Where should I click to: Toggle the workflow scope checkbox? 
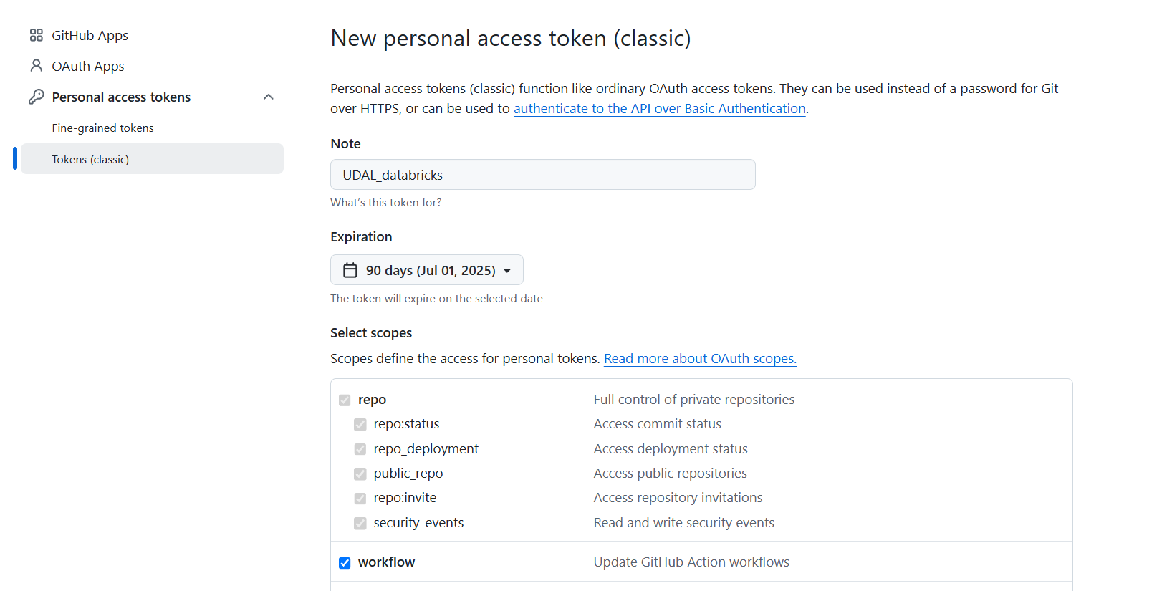click(345, 562)
